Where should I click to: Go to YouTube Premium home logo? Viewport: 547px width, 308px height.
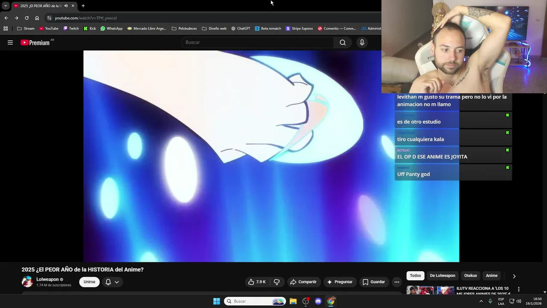pyautogui.click(x=35, y=42)
